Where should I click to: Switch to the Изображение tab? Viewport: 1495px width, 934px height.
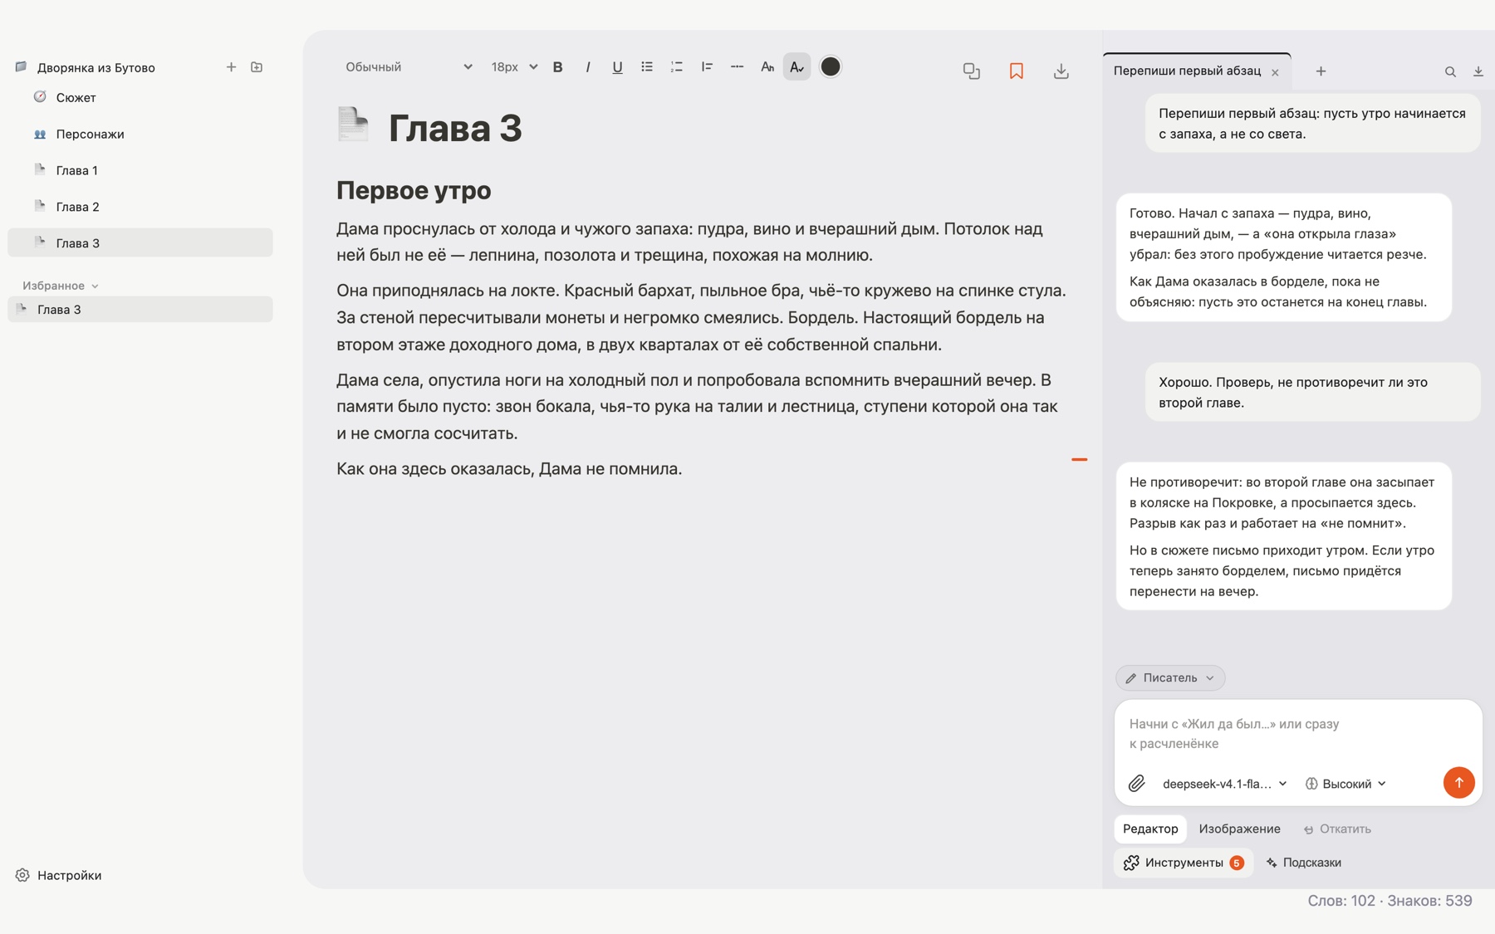pyautogui.click(x=1239, y=829)
